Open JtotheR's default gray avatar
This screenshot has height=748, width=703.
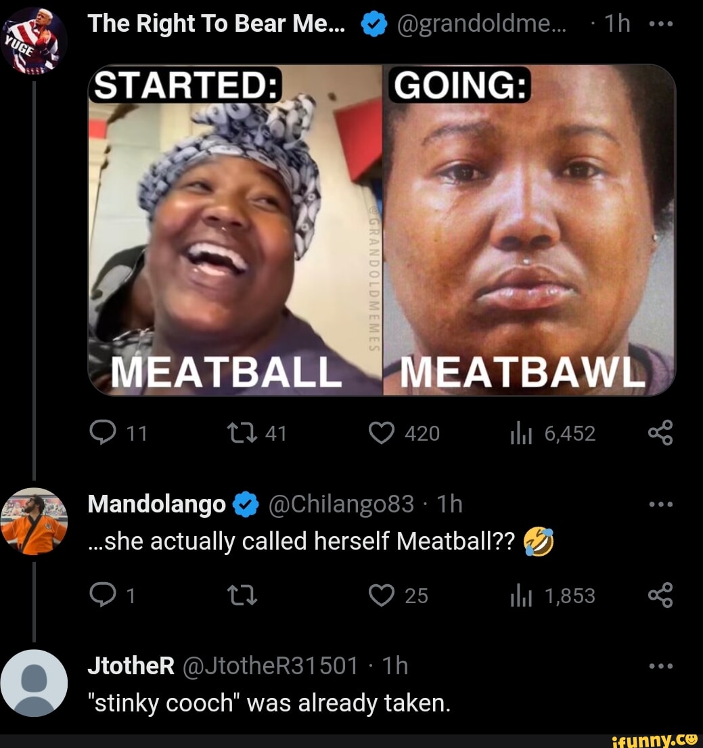[x=34, y=683]
